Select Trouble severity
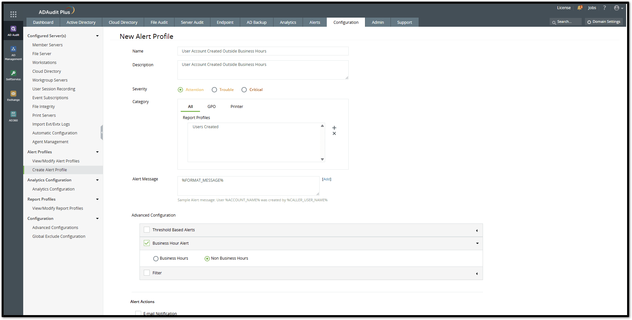The width and height of the screenshot is (632, 320). tap(214, 90)
